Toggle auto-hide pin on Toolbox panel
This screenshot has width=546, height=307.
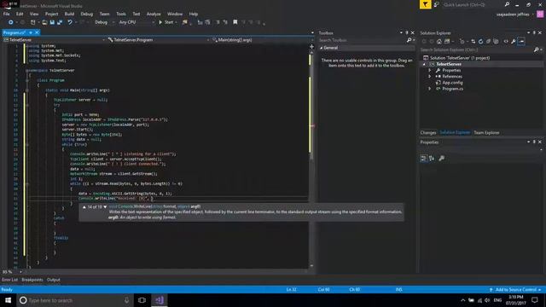(407, 32)
